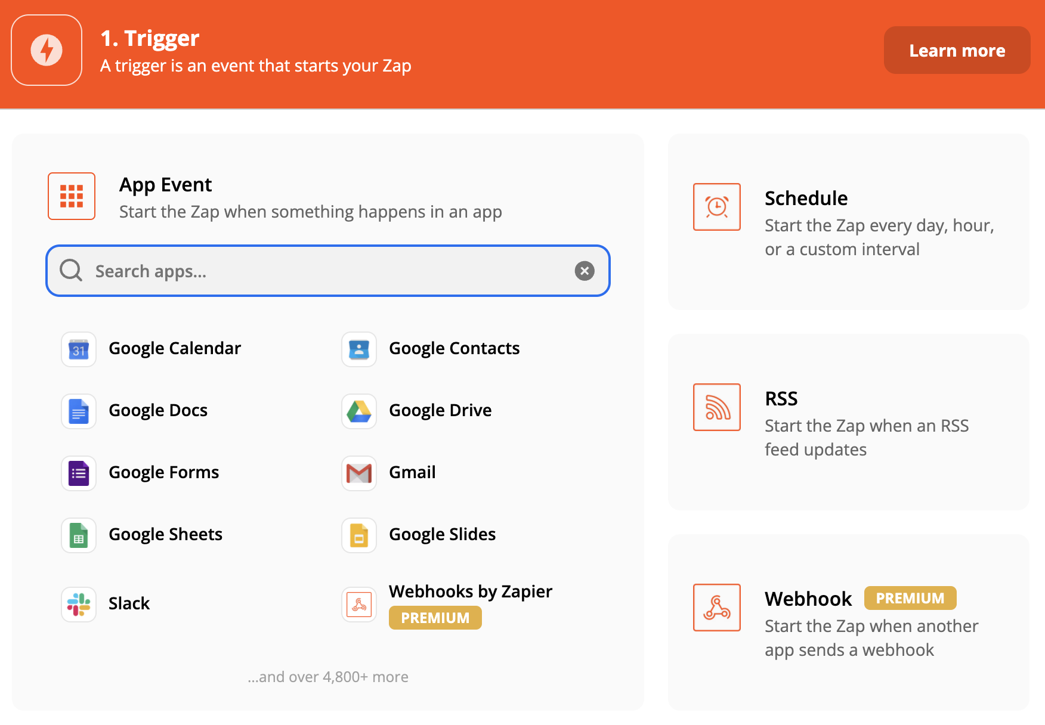Select the Slack icon
This screenshot has width=1045, height=725.
[x=79, y=605]
